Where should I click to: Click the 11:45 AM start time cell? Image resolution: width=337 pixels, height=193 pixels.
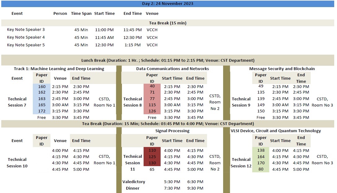click(x=104, y=37)
